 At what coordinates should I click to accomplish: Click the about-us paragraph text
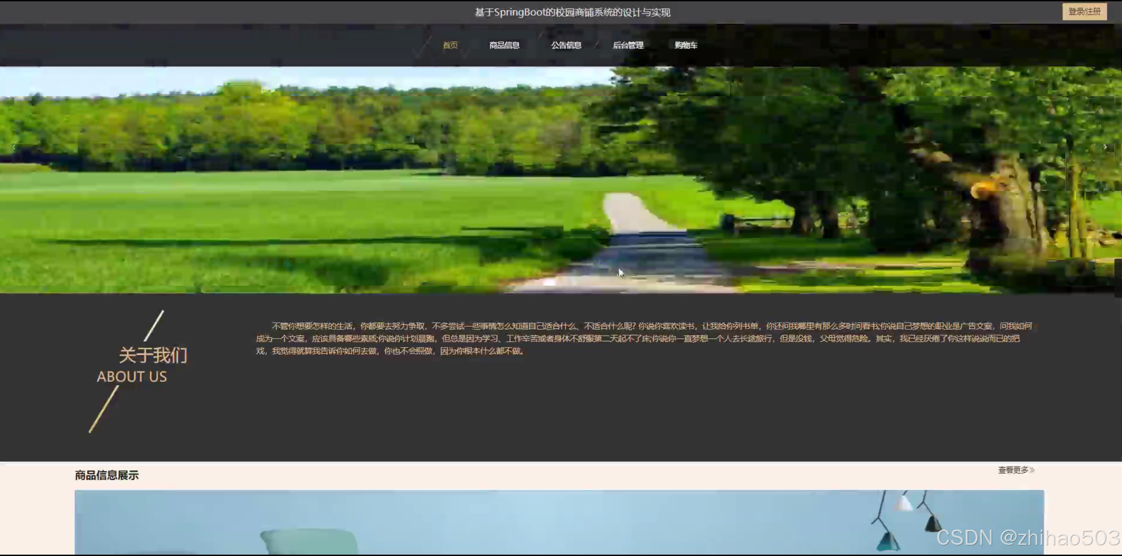622,338
